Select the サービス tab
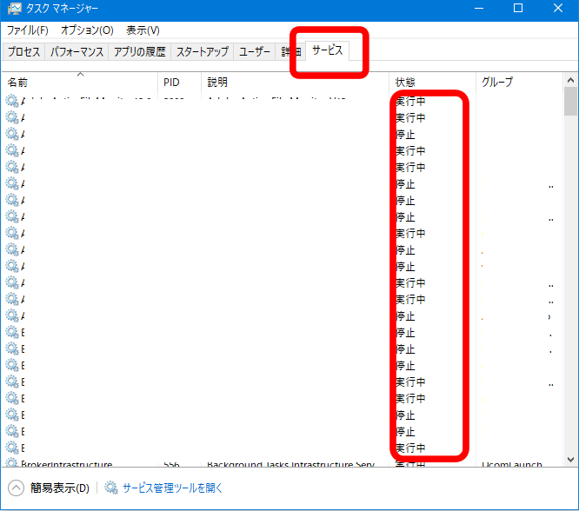579x511 pixels. click(x=327, y=50)
